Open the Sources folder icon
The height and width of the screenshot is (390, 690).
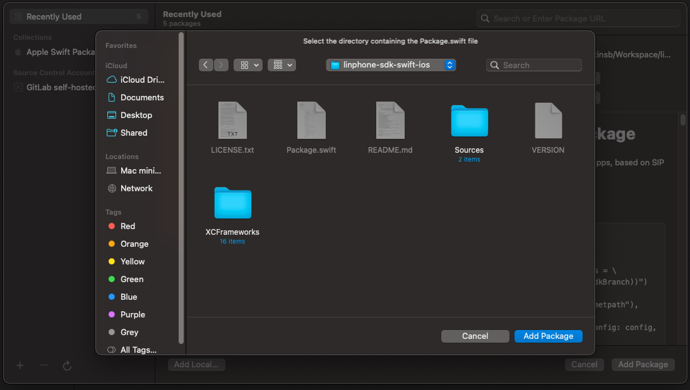click(x=469, y=121)
